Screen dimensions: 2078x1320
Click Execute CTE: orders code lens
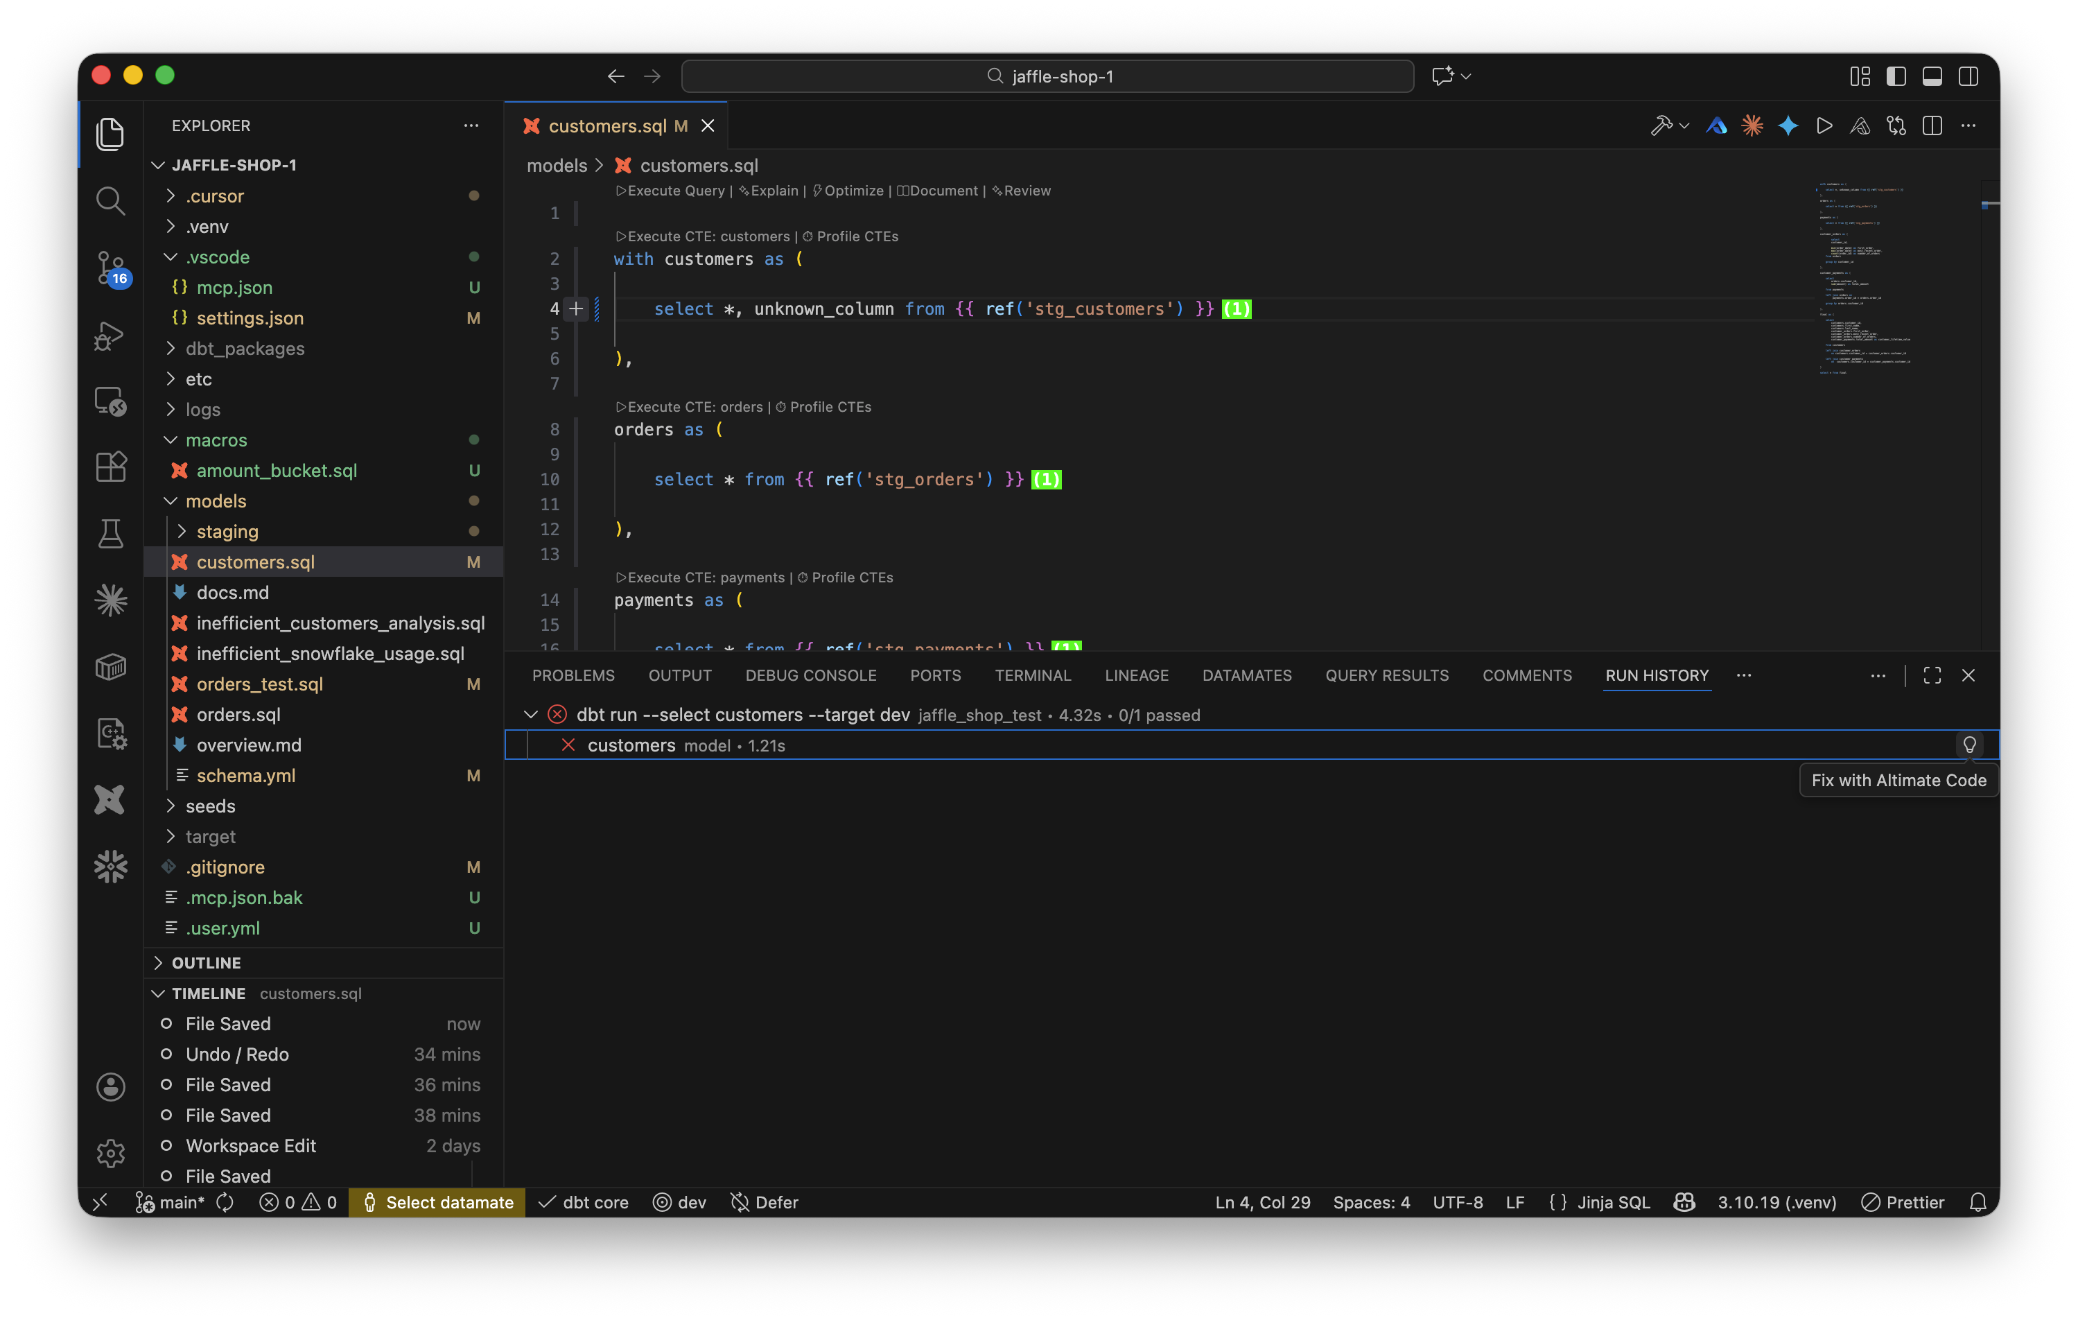point(689,407)
